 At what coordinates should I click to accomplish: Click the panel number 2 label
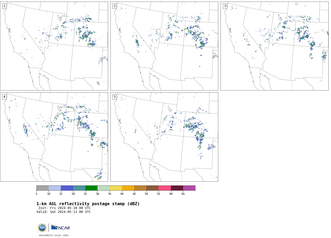pyautogui.click(x=115, y=6)
